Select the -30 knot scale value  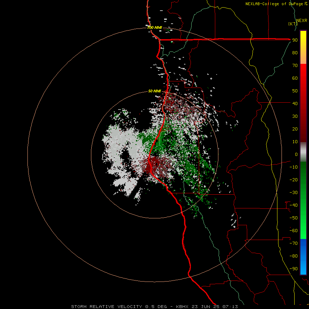click(294, 193)
